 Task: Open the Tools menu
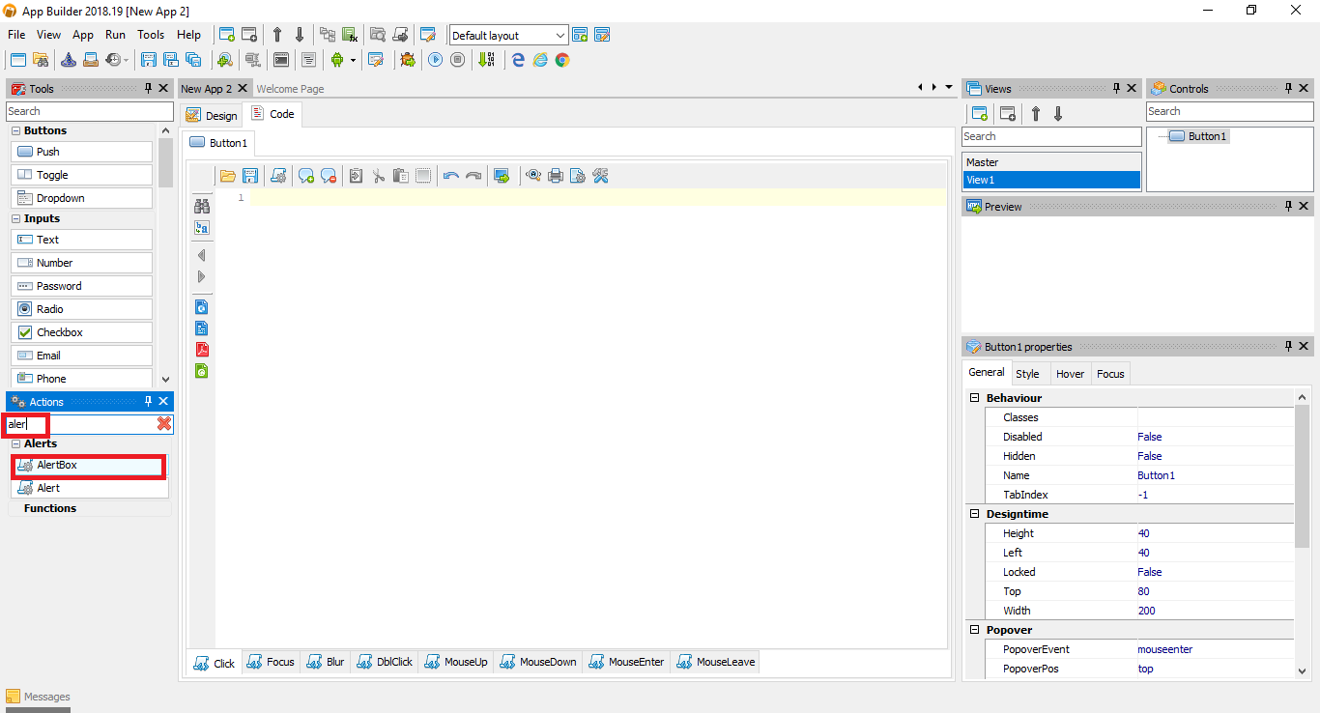click(x=150, y=34)
